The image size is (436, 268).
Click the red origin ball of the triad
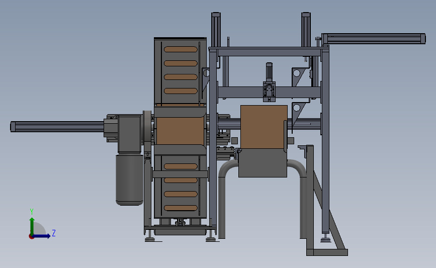pos(31,237)
